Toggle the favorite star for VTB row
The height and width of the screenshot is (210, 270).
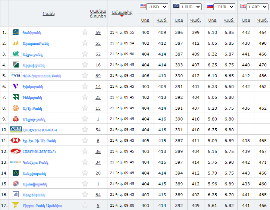85,76
